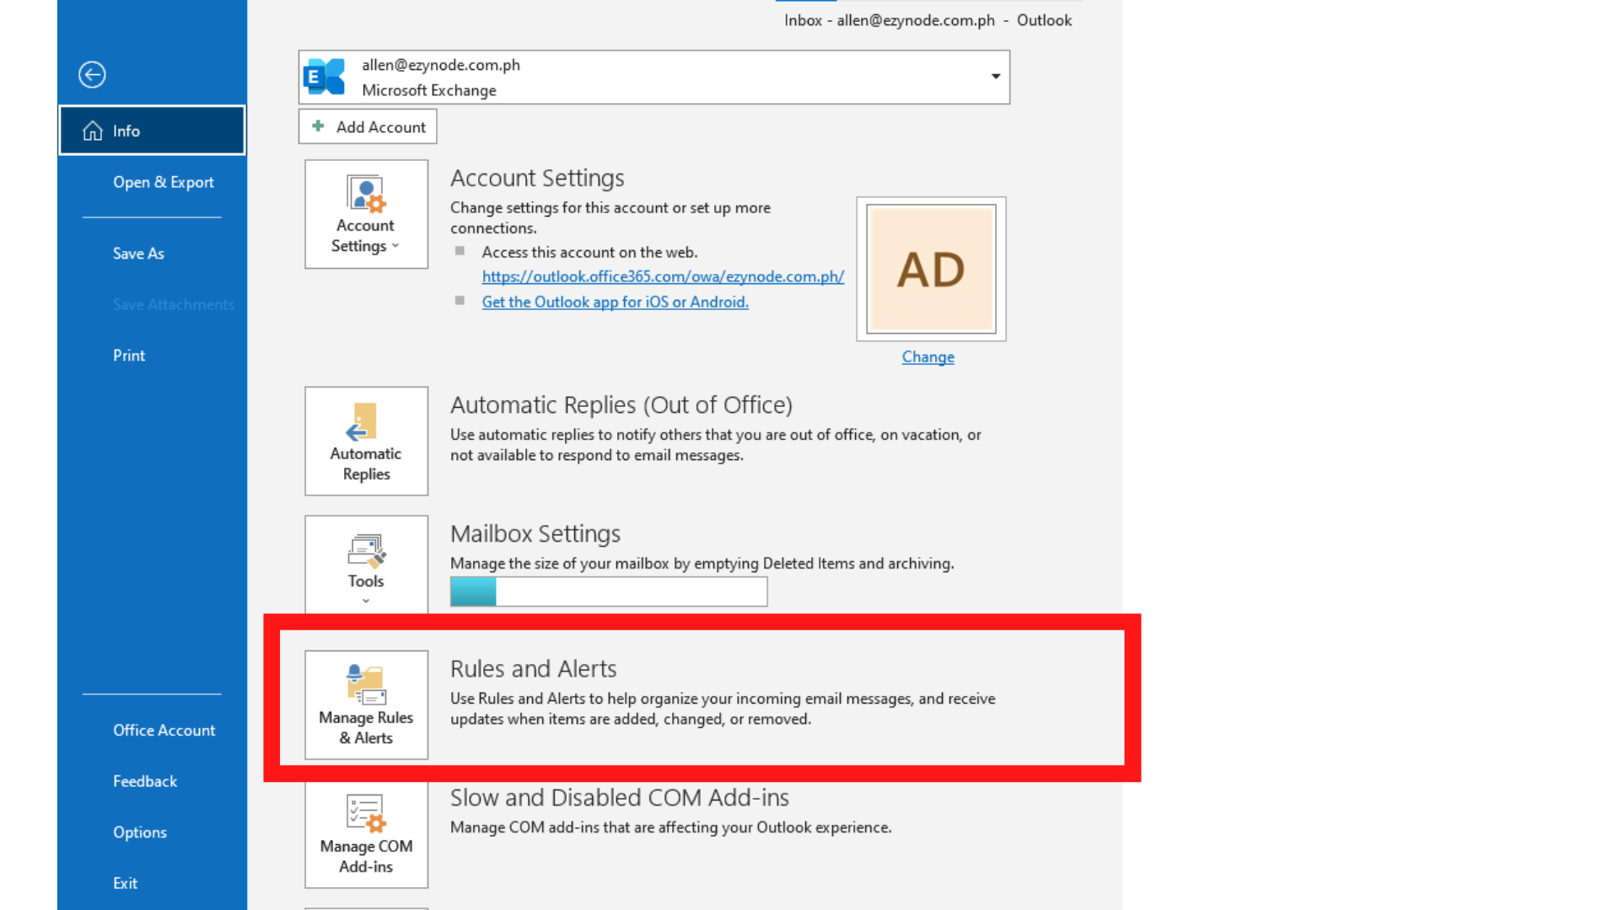Click the AD profile picture thumbnail
The width and height of the screenshot is (1619, 910).
931,270
